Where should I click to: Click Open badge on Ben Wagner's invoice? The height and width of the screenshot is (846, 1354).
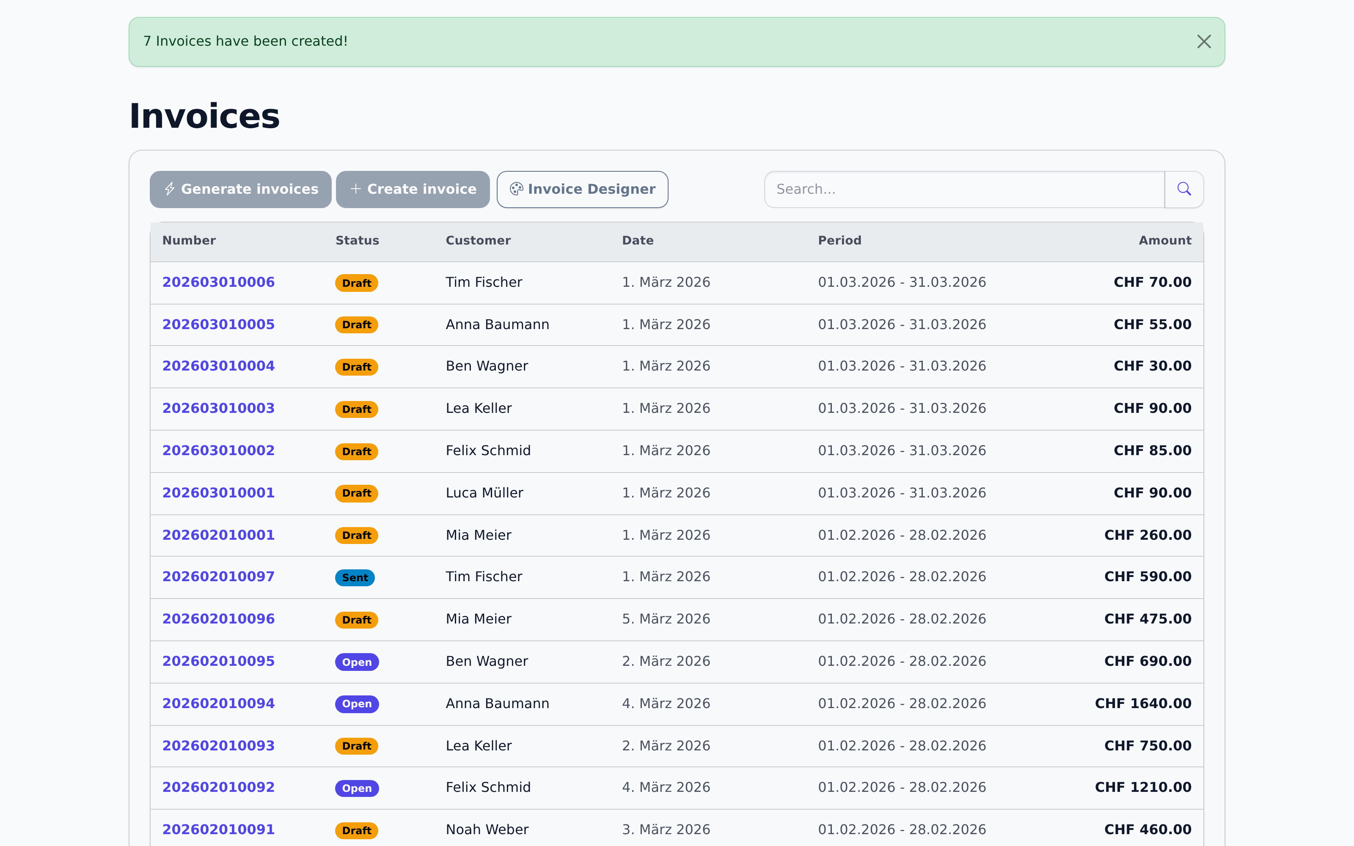356,662
